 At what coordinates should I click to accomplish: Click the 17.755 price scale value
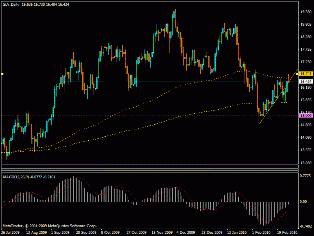click(306, 49)
